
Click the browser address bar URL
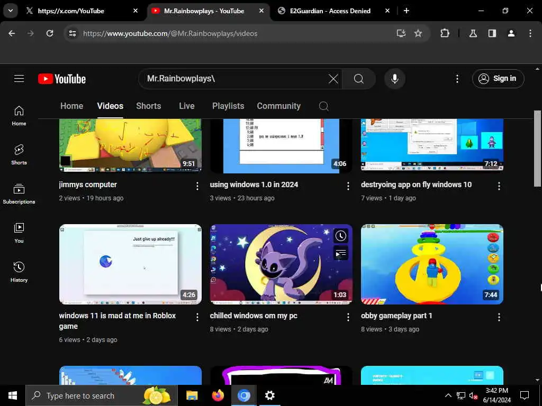click(x=170, y=33)
